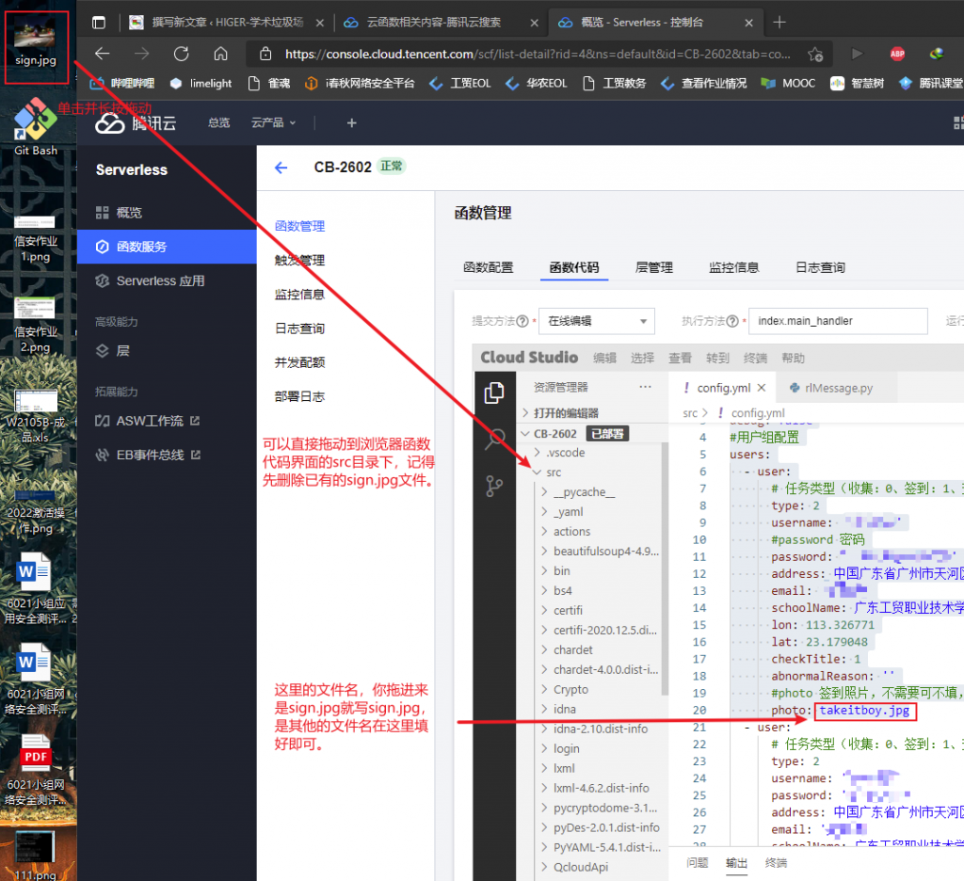
Task: Open the Cloud Studio 终端 menu
Action: tap(755, 358)
